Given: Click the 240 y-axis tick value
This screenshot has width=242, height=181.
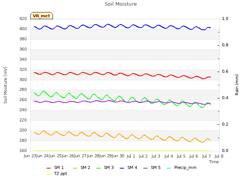Looking at the screenshot, I should pos(23,110).
